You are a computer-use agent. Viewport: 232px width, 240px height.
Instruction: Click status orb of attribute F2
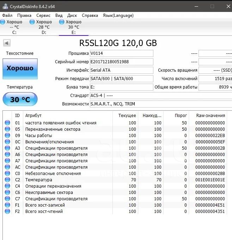7,211
